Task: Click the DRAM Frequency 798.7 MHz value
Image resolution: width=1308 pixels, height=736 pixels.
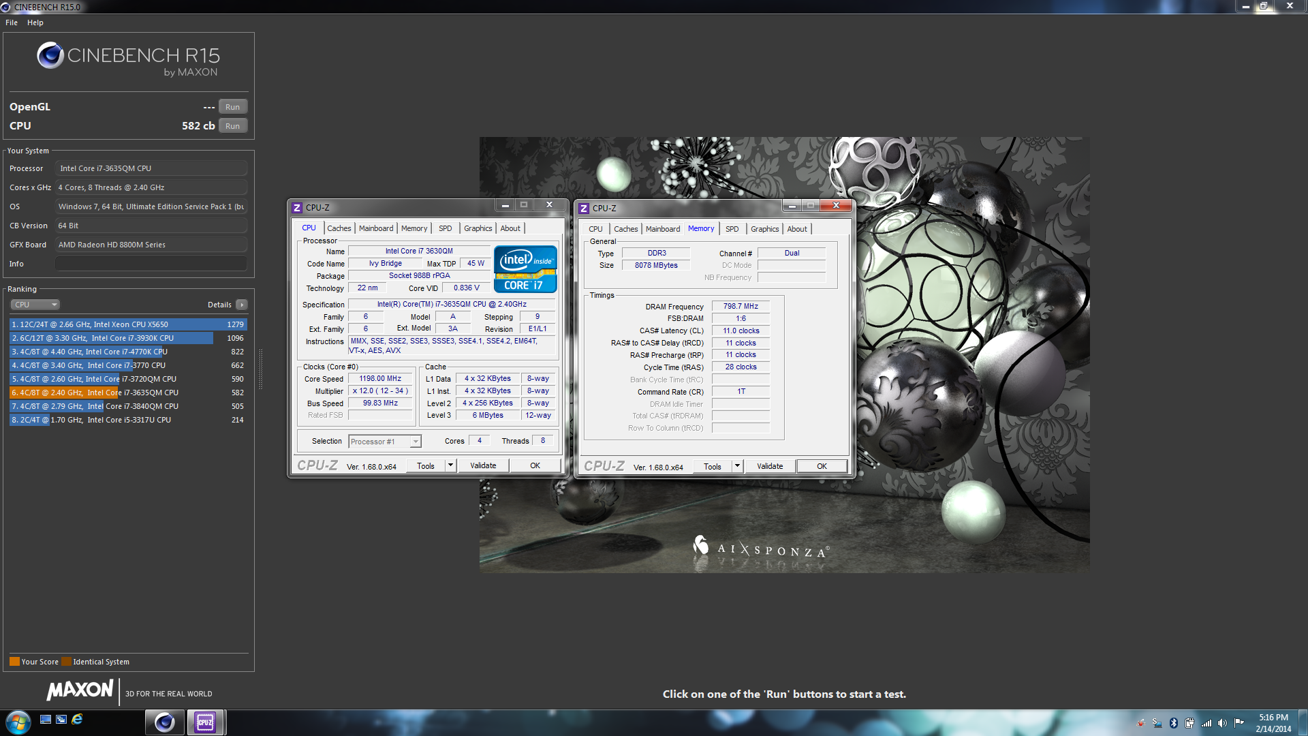Action: pos(741,307)
